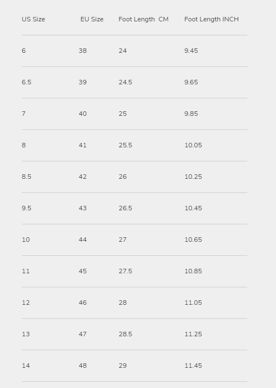276x388 pixels.
Task: Click US size 9.5 cell
Action: 26,208
